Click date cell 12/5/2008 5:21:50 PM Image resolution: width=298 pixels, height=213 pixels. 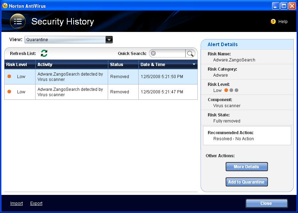pos(162,77)
